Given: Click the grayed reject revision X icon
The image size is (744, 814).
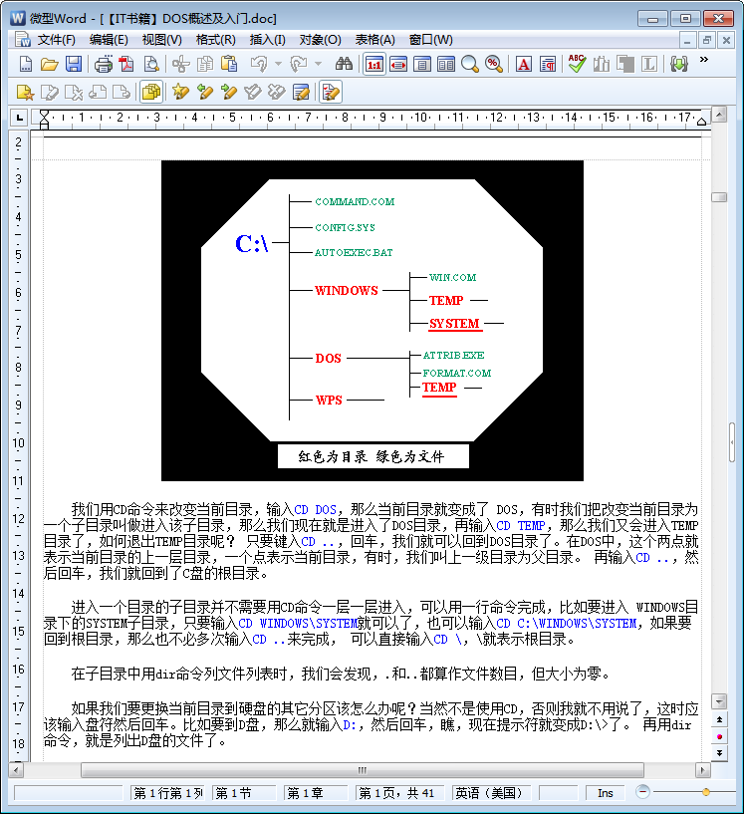Looking at the screenshot, I should (x=277, y=93).
